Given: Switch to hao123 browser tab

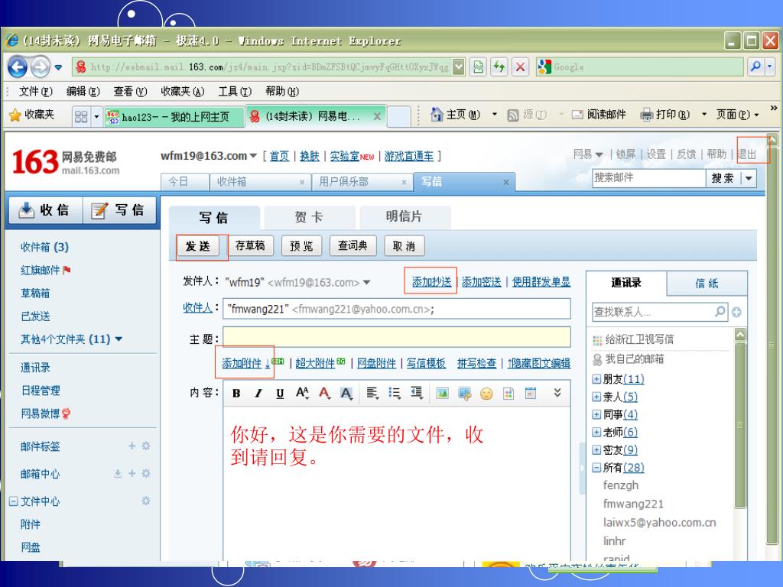Looking at the screenshot, I should (x=174, y=117).
